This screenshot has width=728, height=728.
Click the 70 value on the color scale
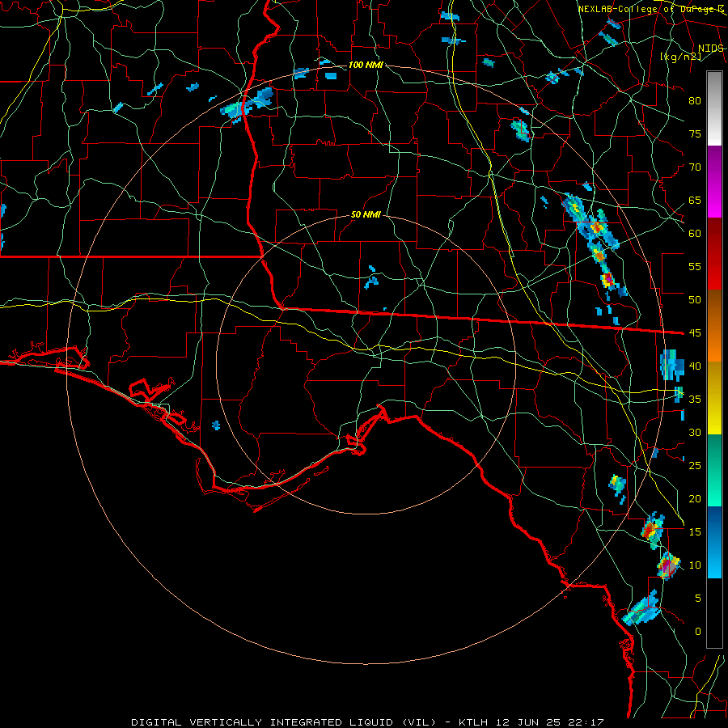tap(695, 167)
